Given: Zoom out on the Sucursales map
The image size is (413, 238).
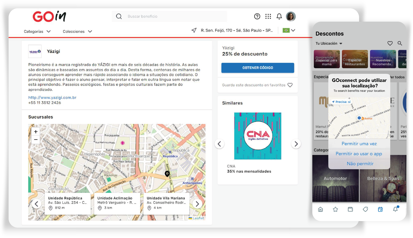Looking at the screenshot, I should tap(36, 140).
